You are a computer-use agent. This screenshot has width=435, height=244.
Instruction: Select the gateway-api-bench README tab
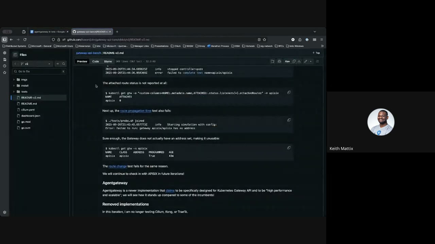[x=92, y=32]
